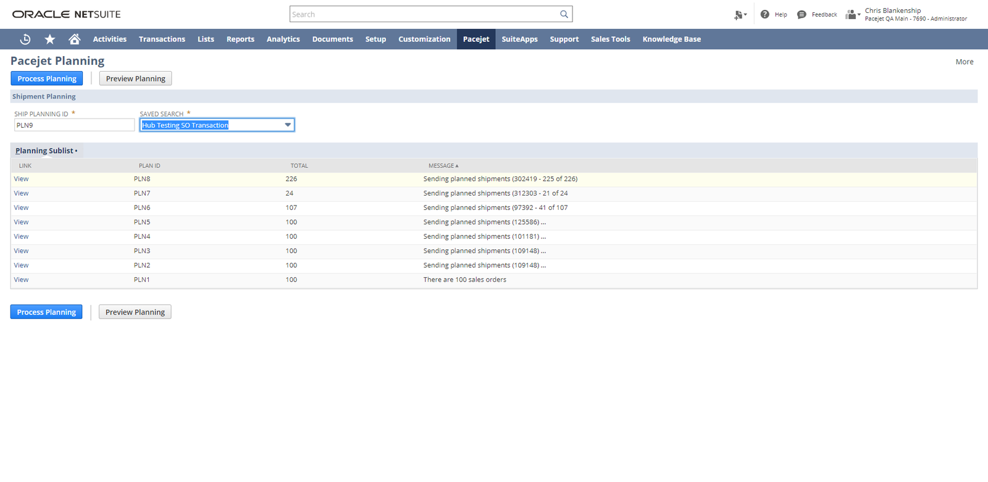Open the Transactions menu
988x482 pixels.
coord(162,39)
